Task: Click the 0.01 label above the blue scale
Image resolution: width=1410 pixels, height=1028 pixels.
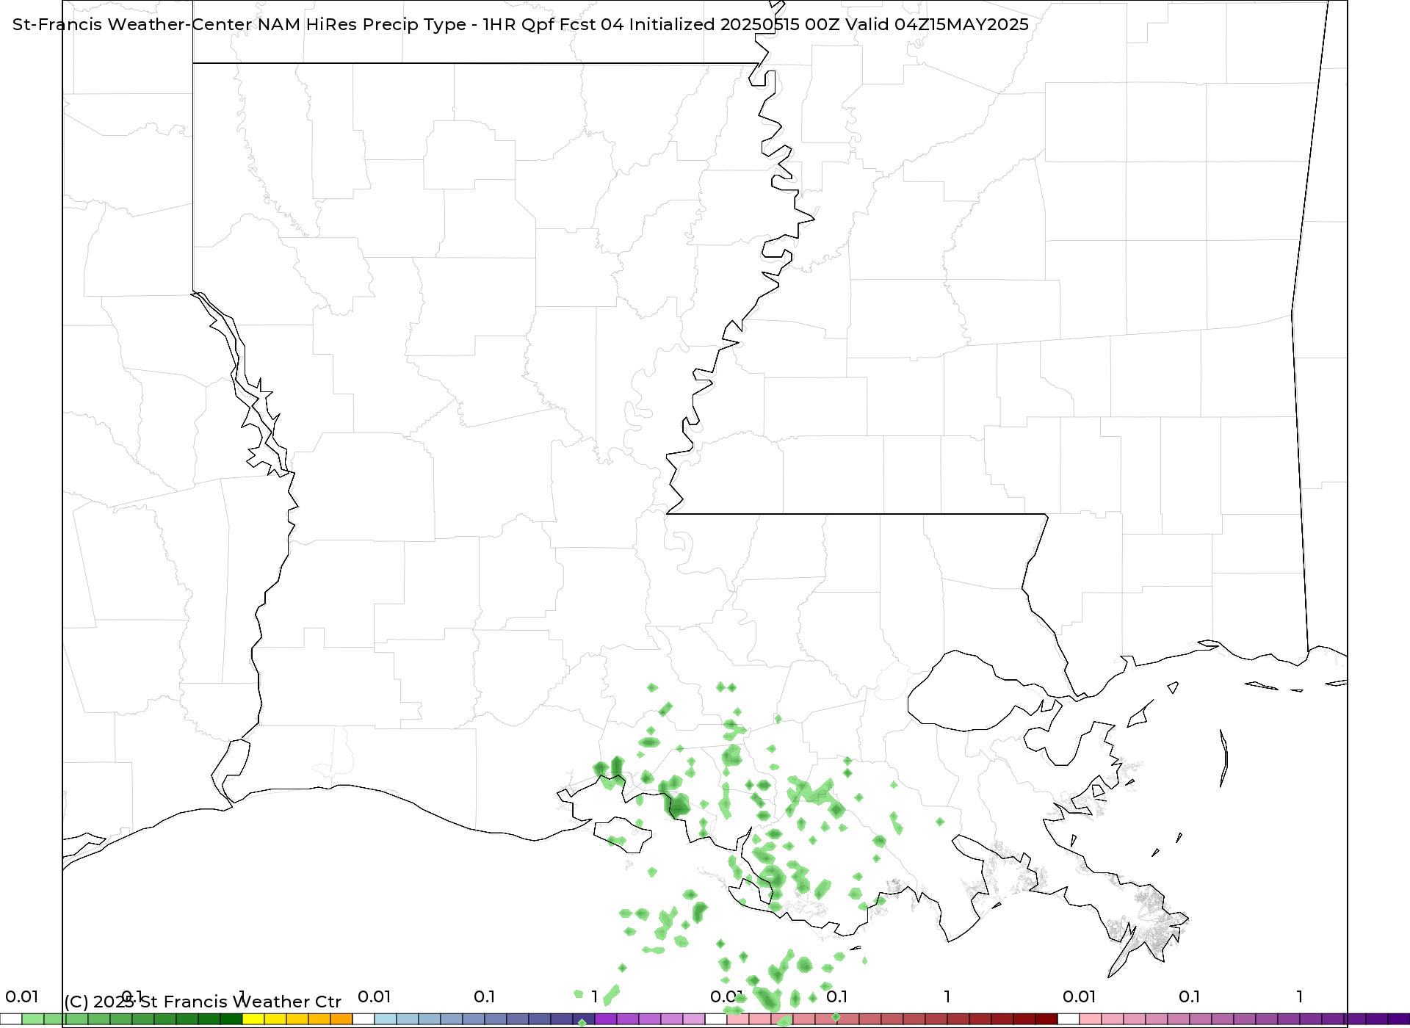Action: pos(374,996)
